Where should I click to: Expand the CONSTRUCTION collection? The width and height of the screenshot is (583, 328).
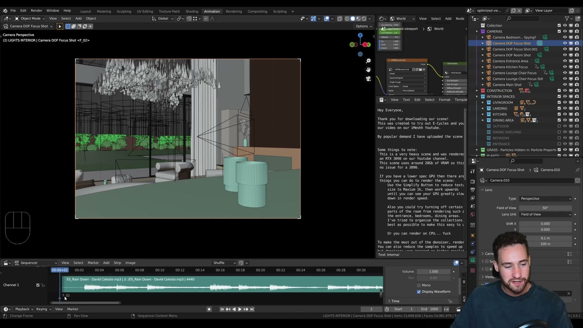click(477, 91)
